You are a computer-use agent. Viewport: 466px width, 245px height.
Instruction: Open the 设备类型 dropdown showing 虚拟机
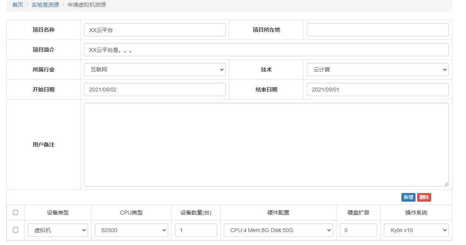pos(58,230)
